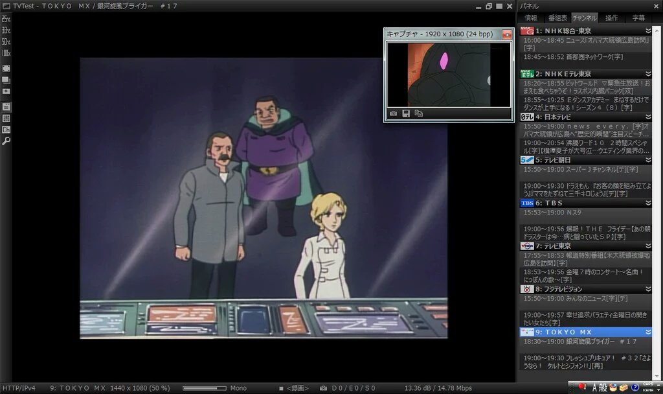Click status bar channel '9: TOKYO MX'

point(78,388)
